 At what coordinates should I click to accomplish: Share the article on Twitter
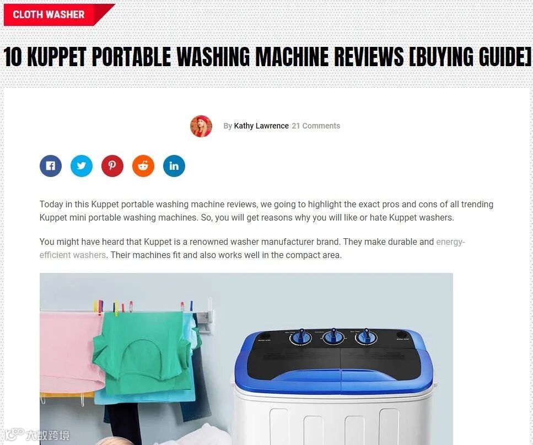point(82,166)
